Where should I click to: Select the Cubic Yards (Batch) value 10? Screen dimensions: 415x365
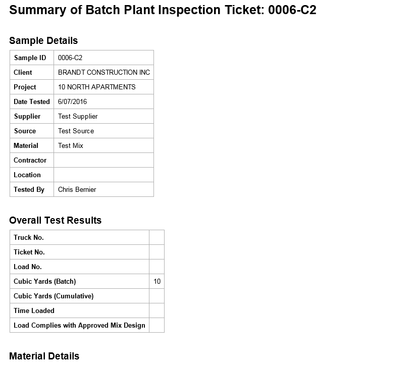[157, 281]
